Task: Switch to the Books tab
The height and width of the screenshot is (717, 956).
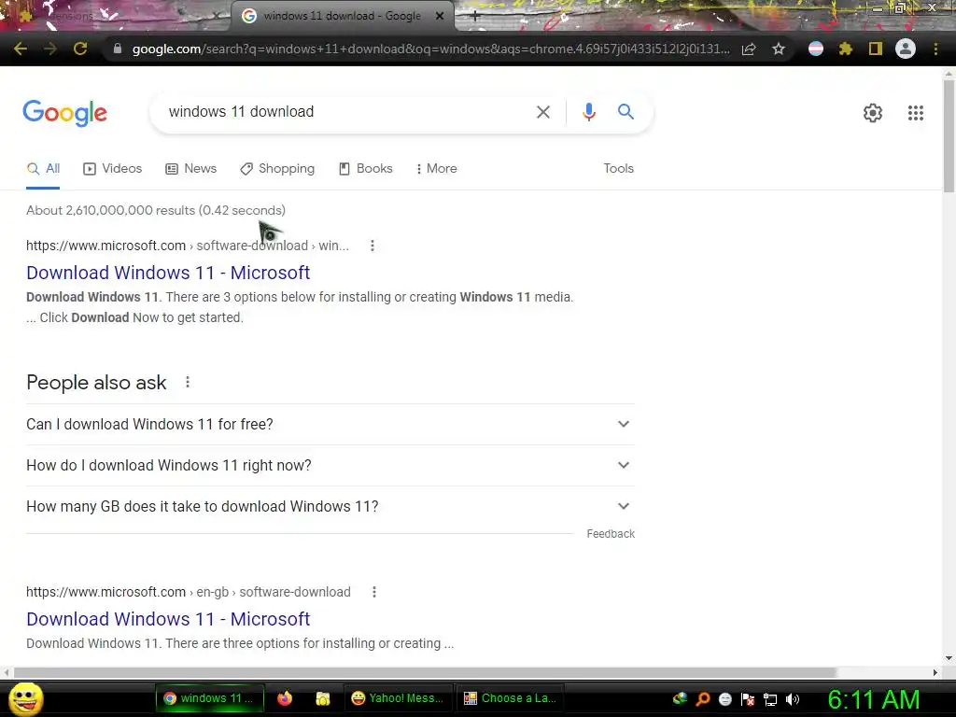Action: [366, 169]
